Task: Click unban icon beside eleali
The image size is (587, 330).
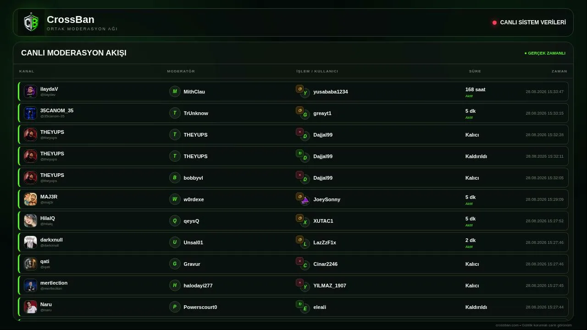Action: pos(299,304)
